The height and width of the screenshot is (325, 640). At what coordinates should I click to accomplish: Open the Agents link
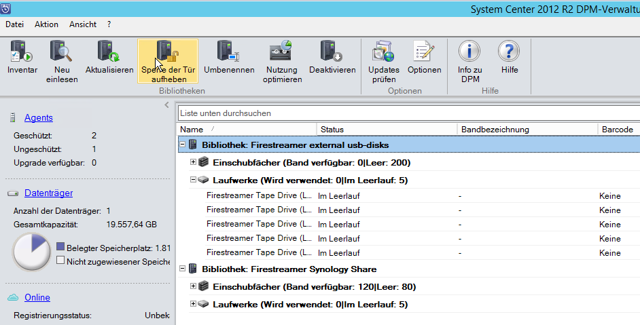(x=38, y=117)
